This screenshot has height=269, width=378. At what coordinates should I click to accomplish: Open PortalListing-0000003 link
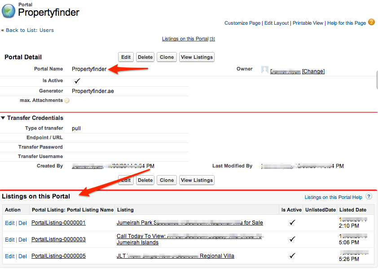click(58, 239)
